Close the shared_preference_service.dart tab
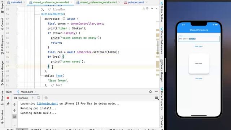The image size is (231, 130). (119, 3)
